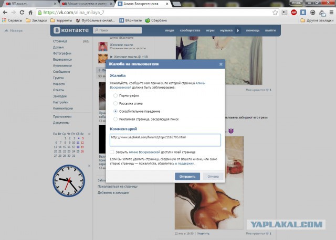Screen dimensions: 336x240
Task: Open the Apps grid icon in bookmarks bar
Action: 4,20
